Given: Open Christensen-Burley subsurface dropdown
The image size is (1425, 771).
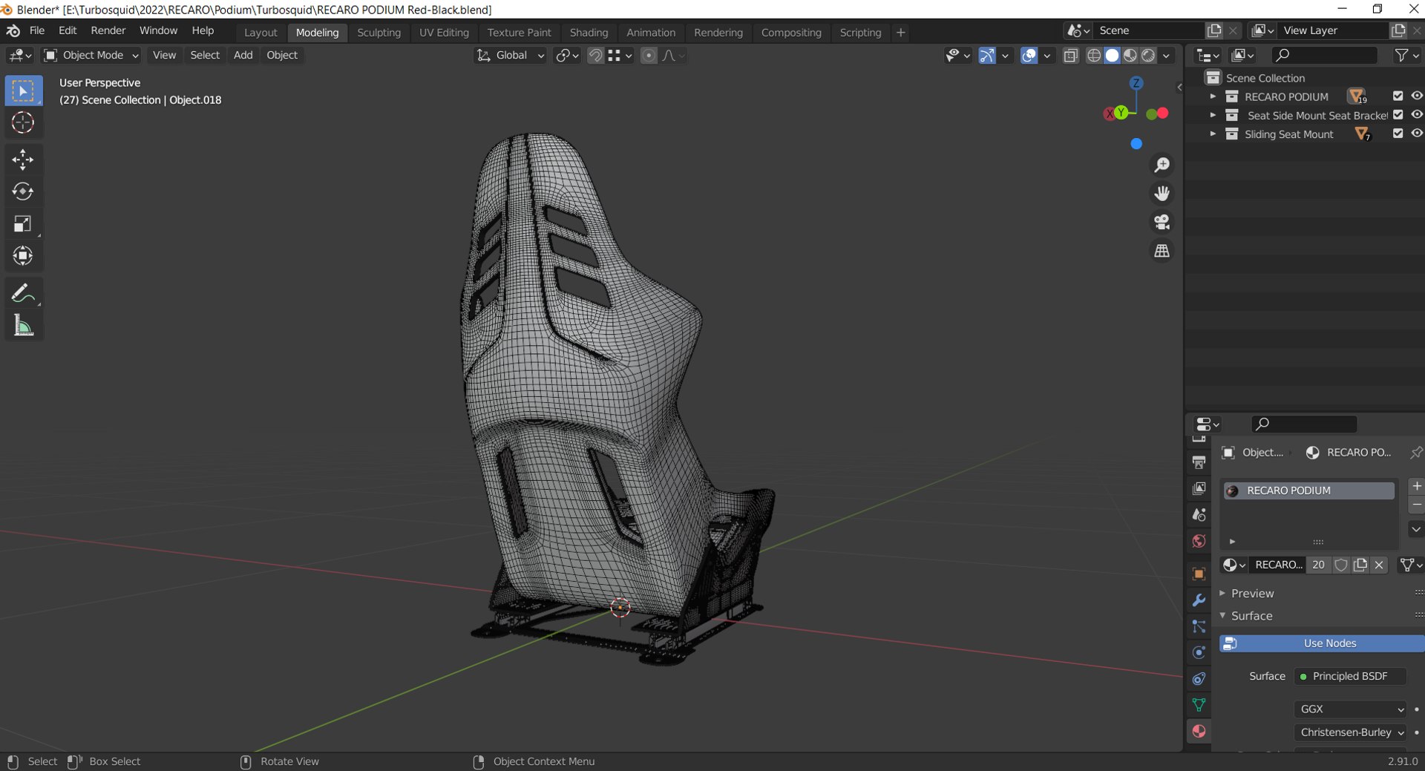Looking at the screenshot, I should [1350, 732].
